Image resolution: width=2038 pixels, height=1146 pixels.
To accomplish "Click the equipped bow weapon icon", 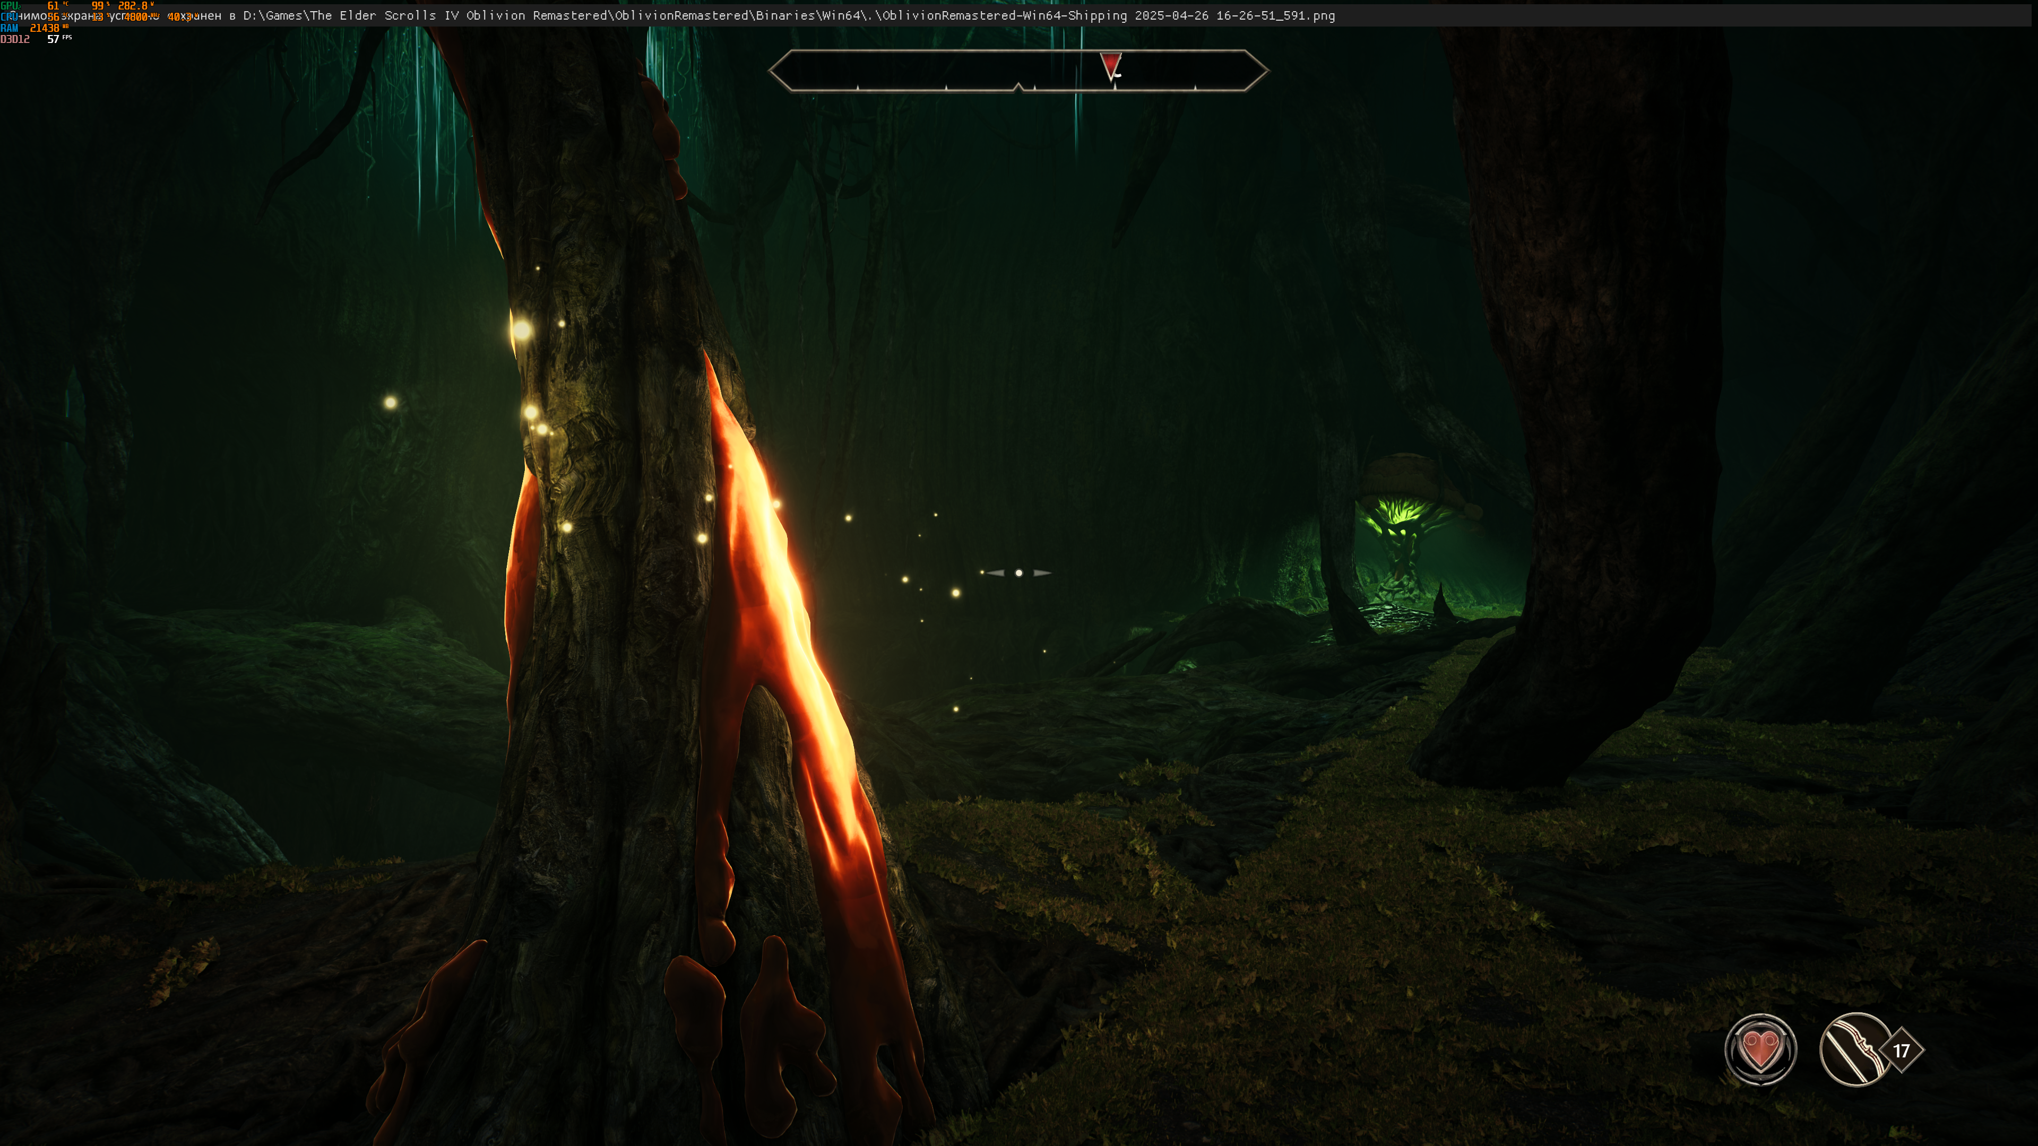I will [1854, 1049].
